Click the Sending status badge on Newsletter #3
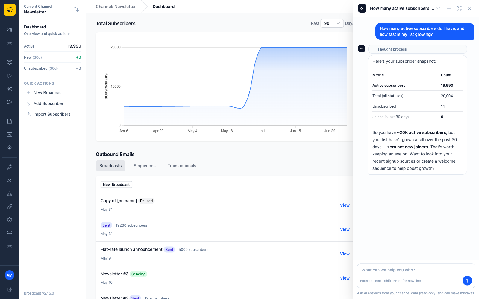The image size is (479, 299). coord(138,274)
